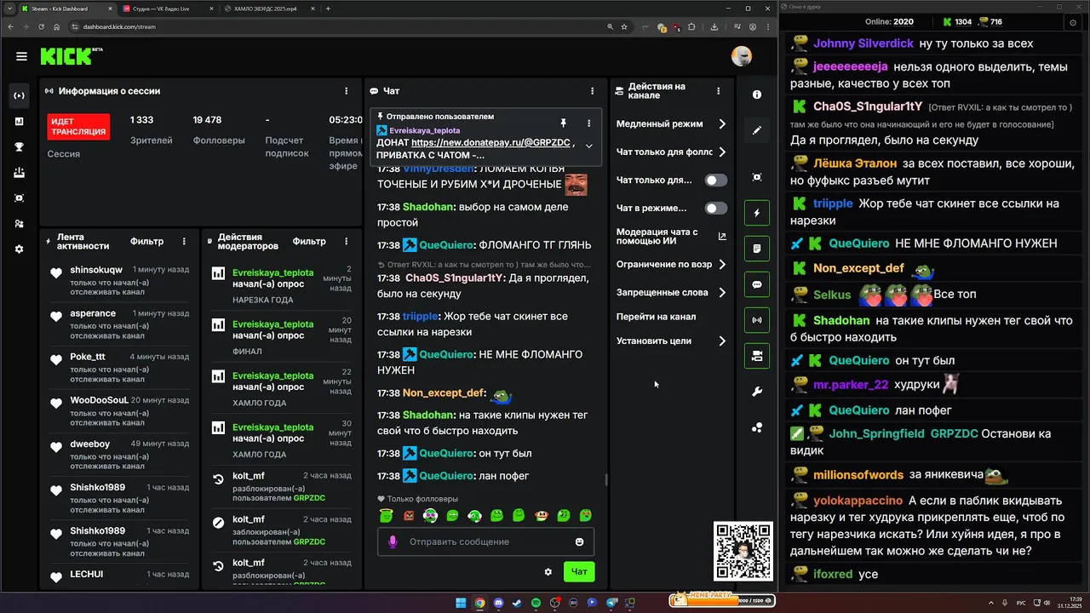Send message with green Чат button
Viewport: 1090px width, 613px height.
tap(579, 572)
